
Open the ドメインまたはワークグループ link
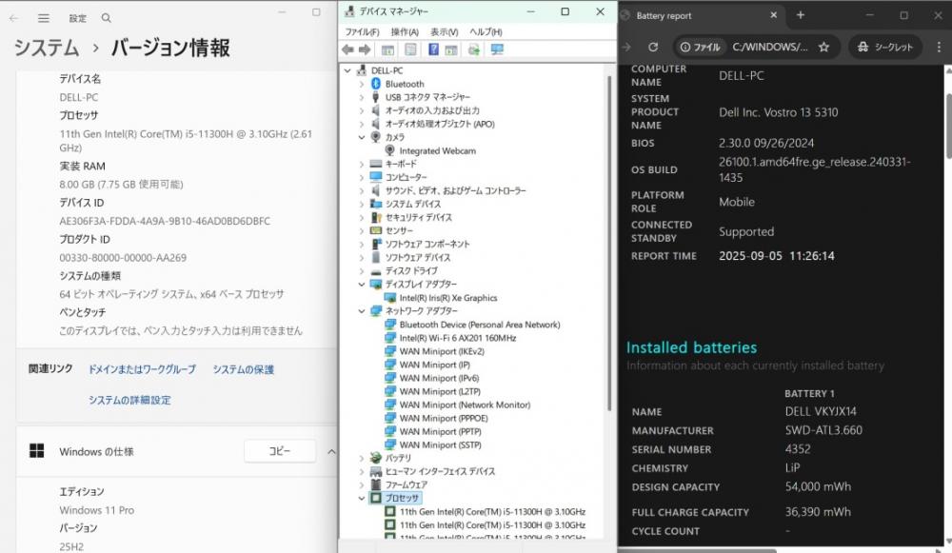tap(142, 369)
